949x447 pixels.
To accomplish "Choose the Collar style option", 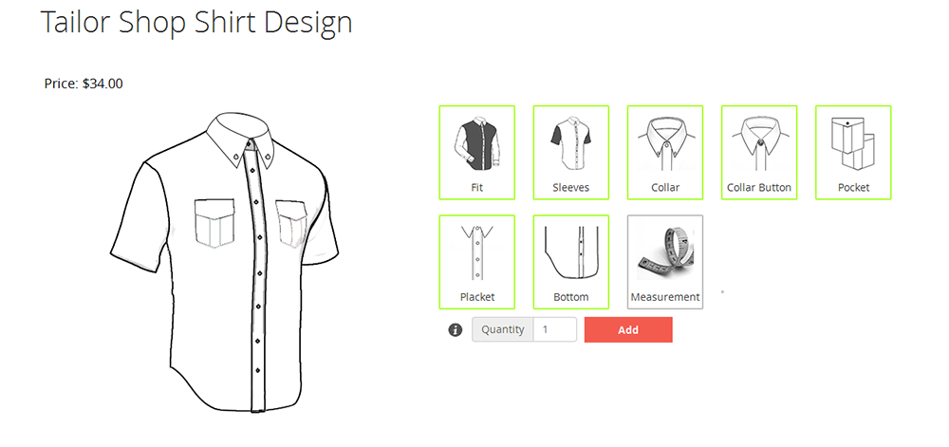I will 665,153.
